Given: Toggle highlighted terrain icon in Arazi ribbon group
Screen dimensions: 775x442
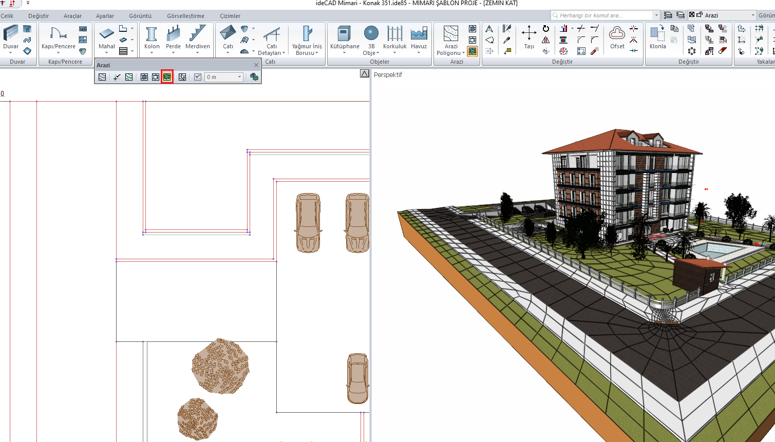Looking at the screenshot, I should (x=472, y=51).
